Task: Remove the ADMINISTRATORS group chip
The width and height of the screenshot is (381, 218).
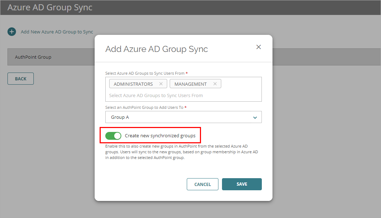Action: (x=161, y=84)
